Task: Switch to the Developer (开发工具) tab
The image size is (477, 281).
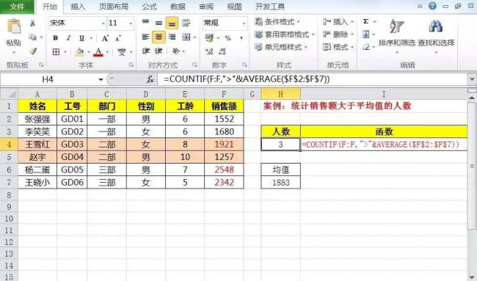Action: coord(270,7)
